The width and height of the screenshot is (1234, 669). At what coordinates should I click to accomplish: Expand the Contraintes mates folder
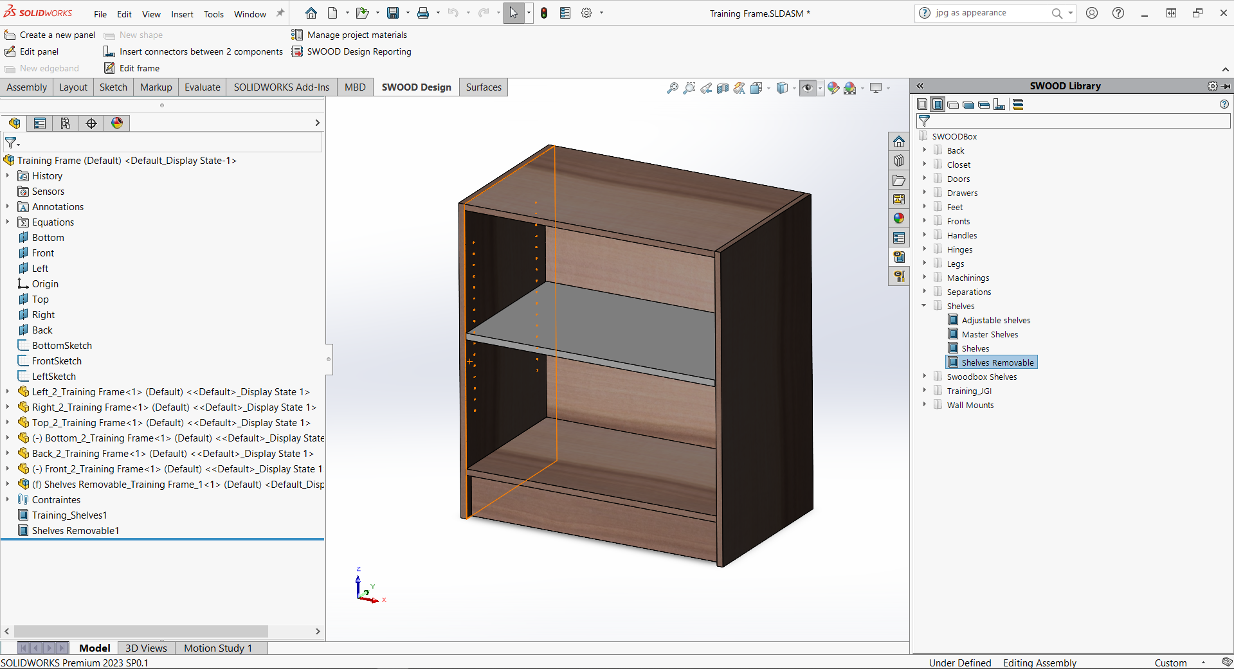click(x=8, y=500)
